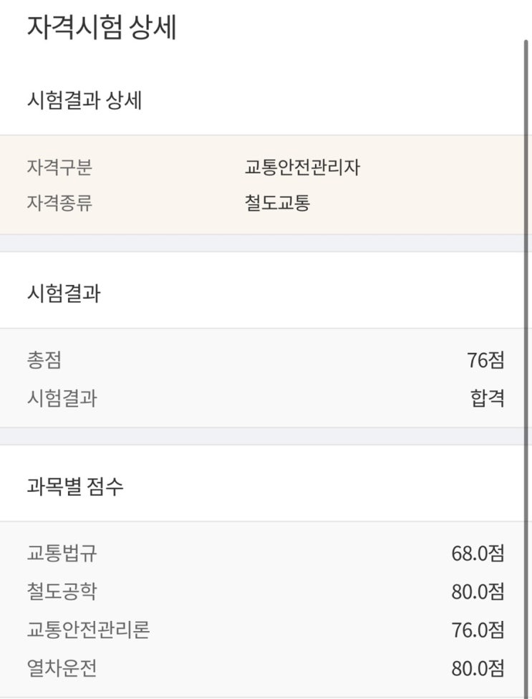Select the 교통안전관리자 value text
This screenshot has height=699, width=532.
301,168
